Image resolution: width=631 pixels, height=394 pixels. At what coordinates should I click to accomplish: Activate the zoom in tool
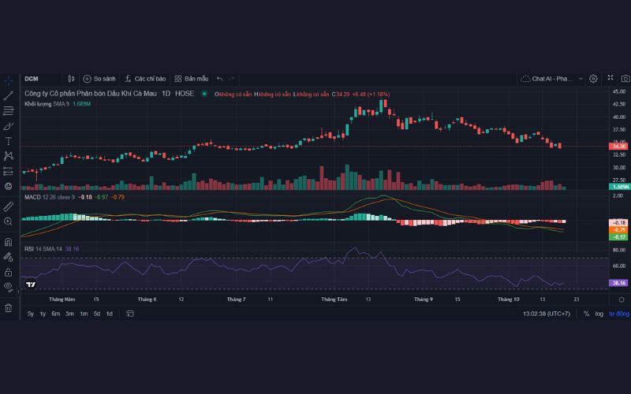tap(9, 221)
